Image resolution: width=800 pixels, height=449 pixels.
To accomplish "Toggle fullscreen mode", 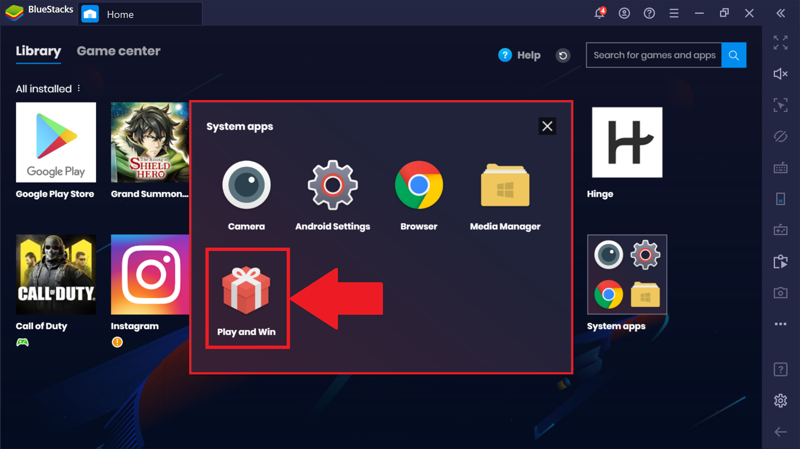I will [780, 43].
